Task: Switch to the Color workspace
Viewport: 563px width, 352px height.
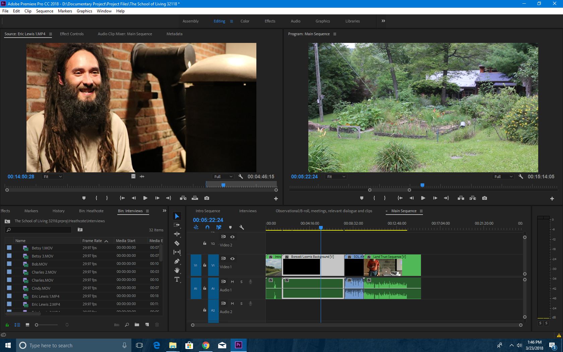Action: 245,21
